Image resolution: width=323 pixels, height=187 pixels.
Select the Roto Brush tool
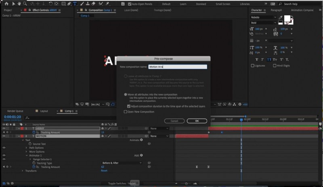(101, 4)
